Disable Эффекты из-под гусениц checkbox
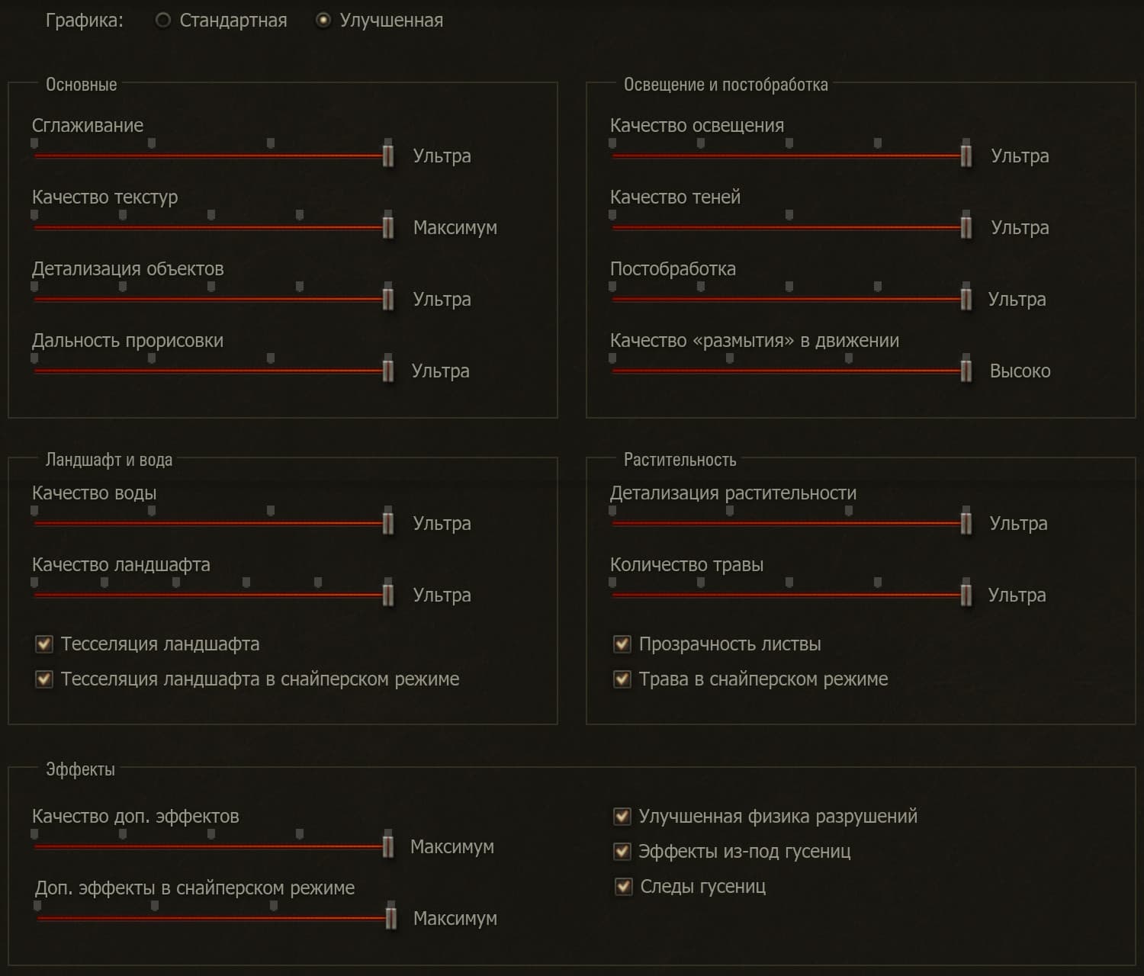Screen dimensions: 1144x976 point(622,851)
